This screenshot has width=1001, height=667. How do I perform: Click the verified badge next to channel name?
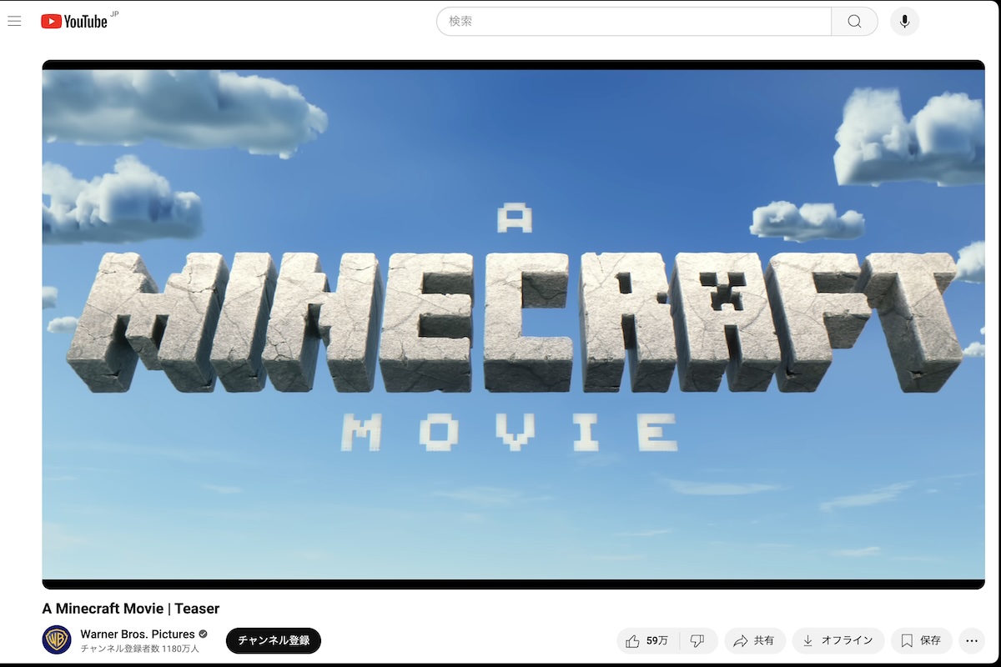[204, 634]
